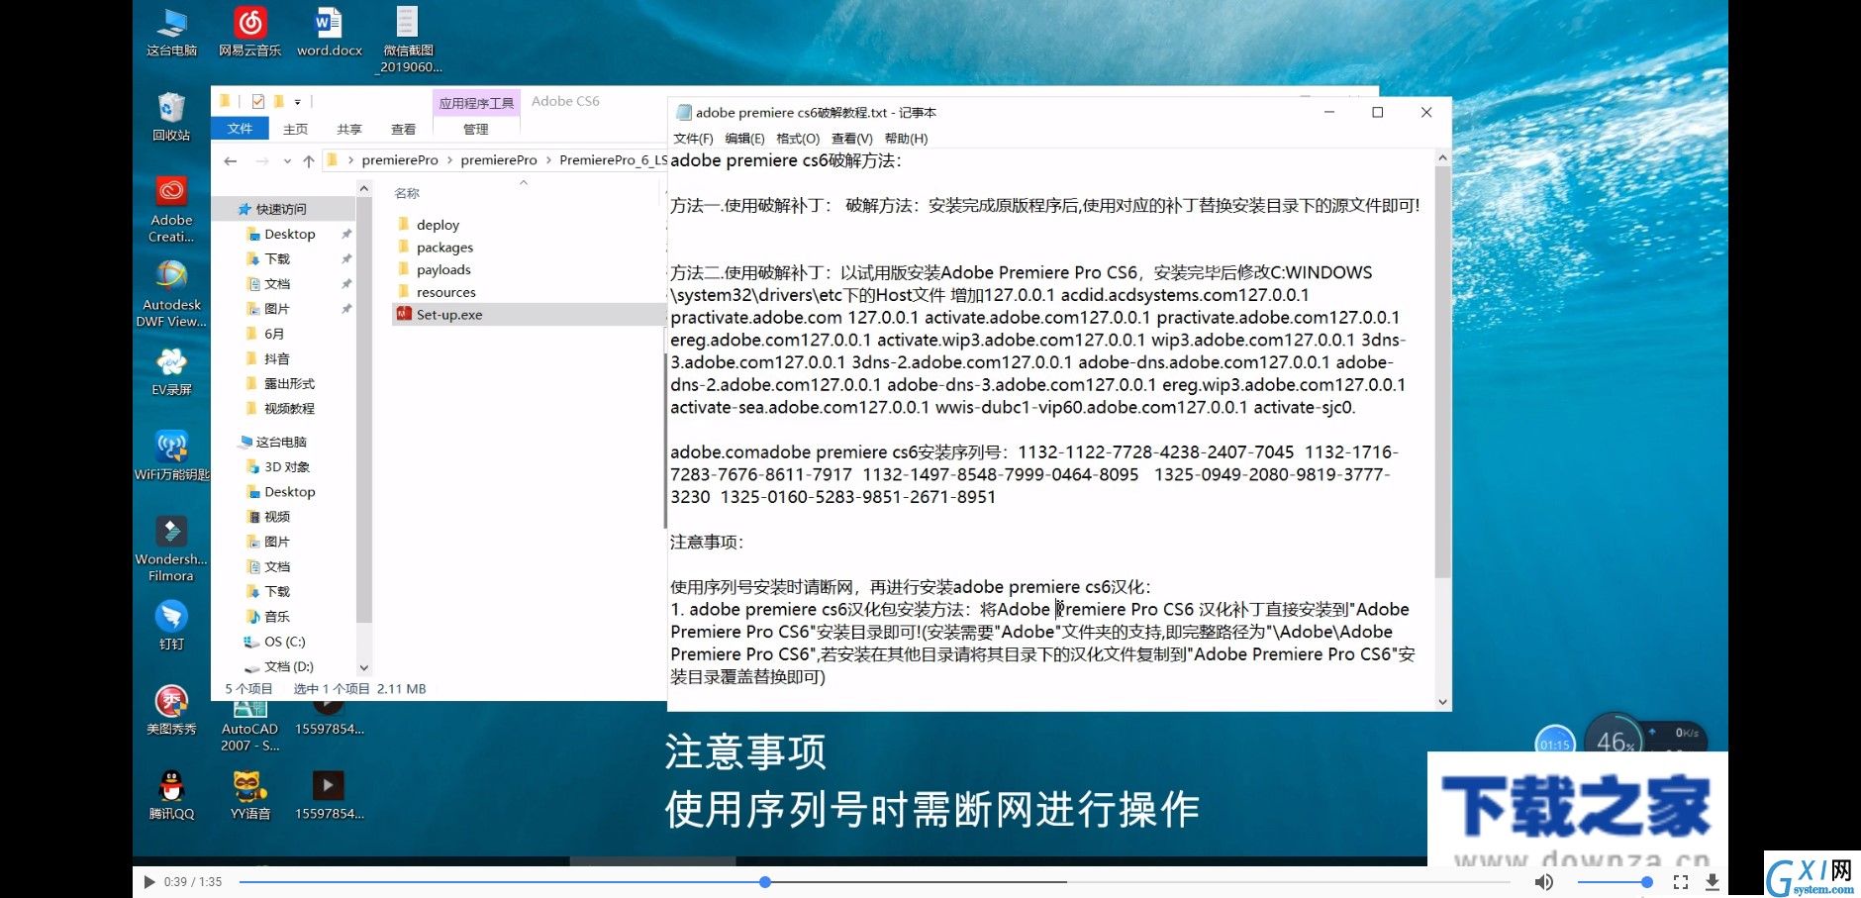
Task: Open 查看(V) menu in Notepad
Action: pyautogui.click(x=851, y=139)
